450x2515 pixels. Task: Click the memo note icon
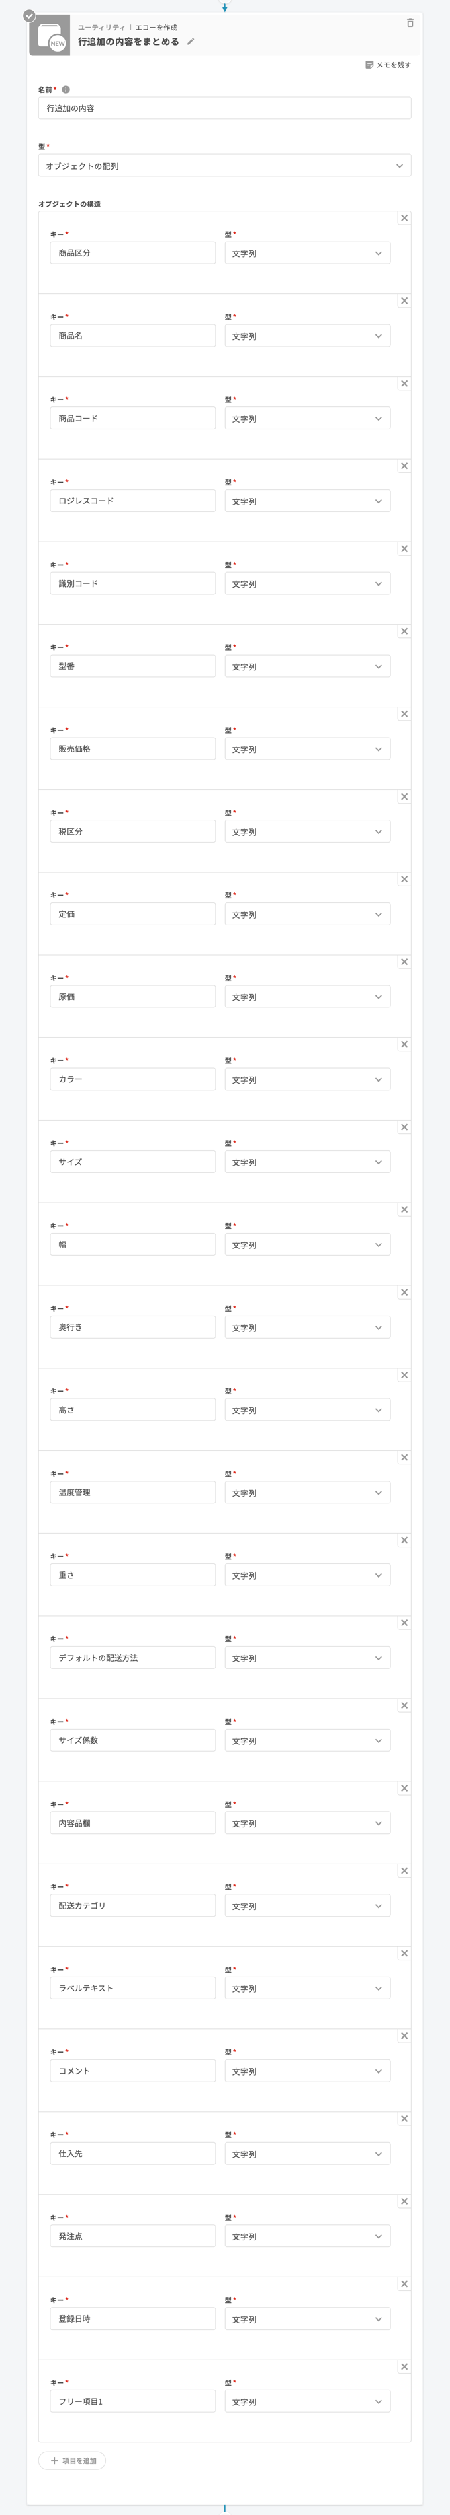[369, 65]
